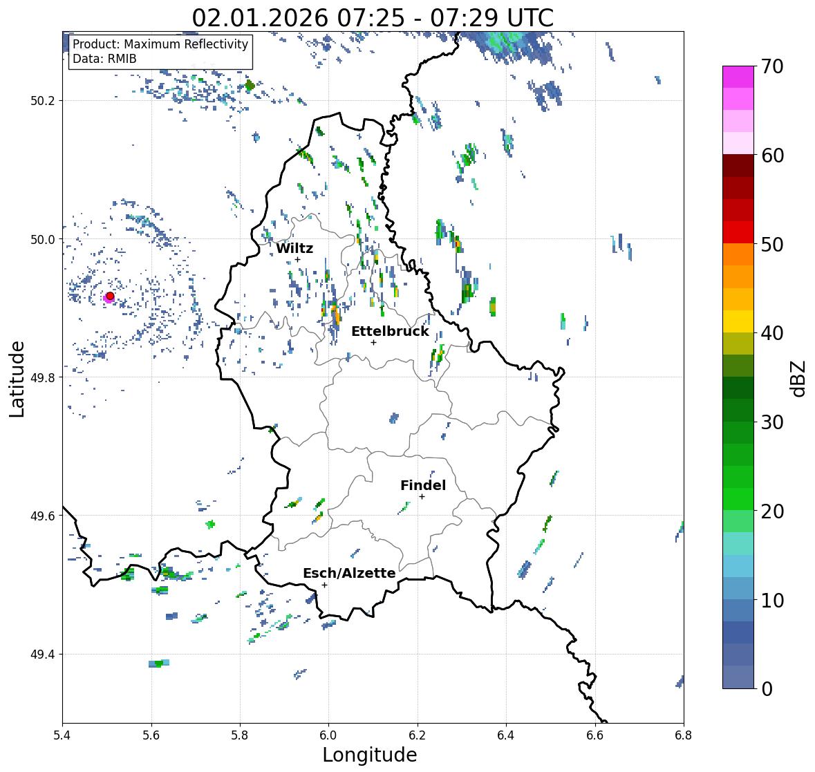Click the plus marker below Ettelbruck

pyautogui.click(x=373, y=342)
